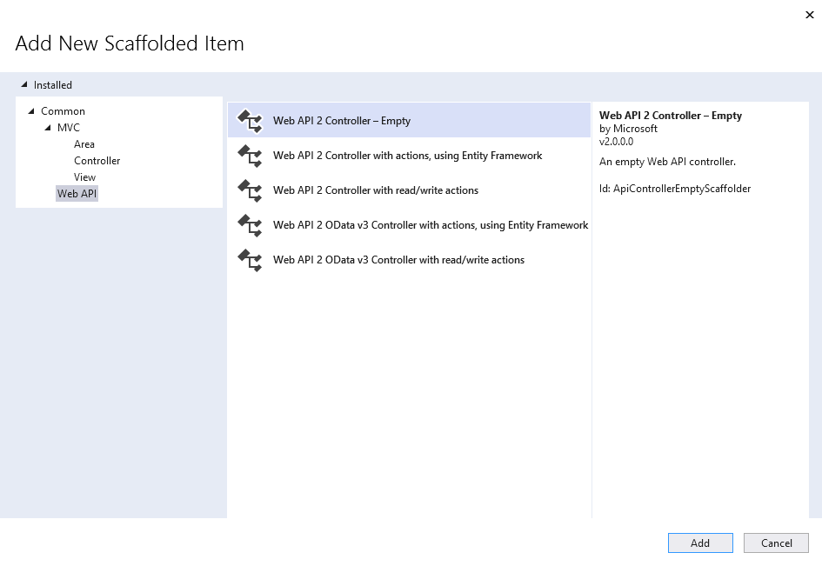822x566 pixels.
Task: Click icon for OData v3 Controller with read/write actions
Action: point(250,260)
